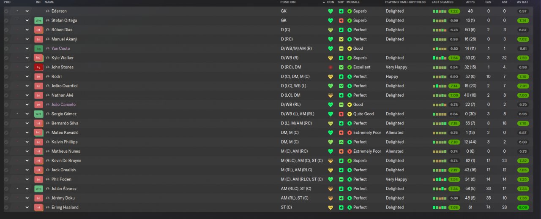Open the picked-position dropdown for Ederson
Viewport: 541px width, 219px height.
27,11
